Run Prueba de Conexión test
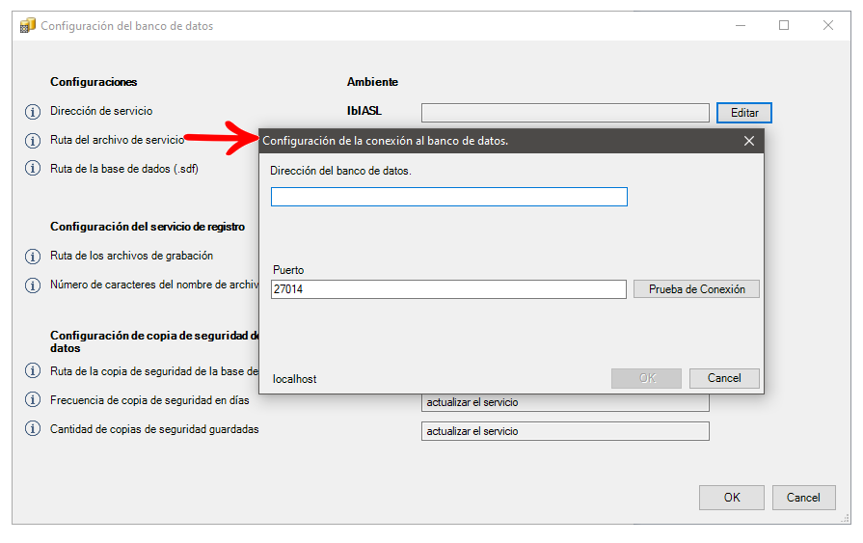This screenshot has height=543, width=863. point(696,289)
